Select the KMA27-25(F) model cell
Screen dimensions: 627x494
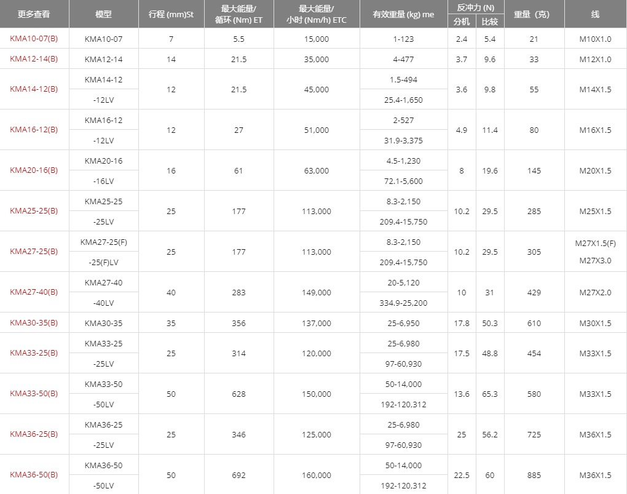(103, 242)
